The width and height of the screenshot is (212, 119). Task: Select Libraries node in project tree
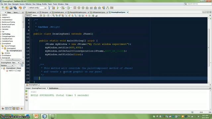tap(7, 53)
